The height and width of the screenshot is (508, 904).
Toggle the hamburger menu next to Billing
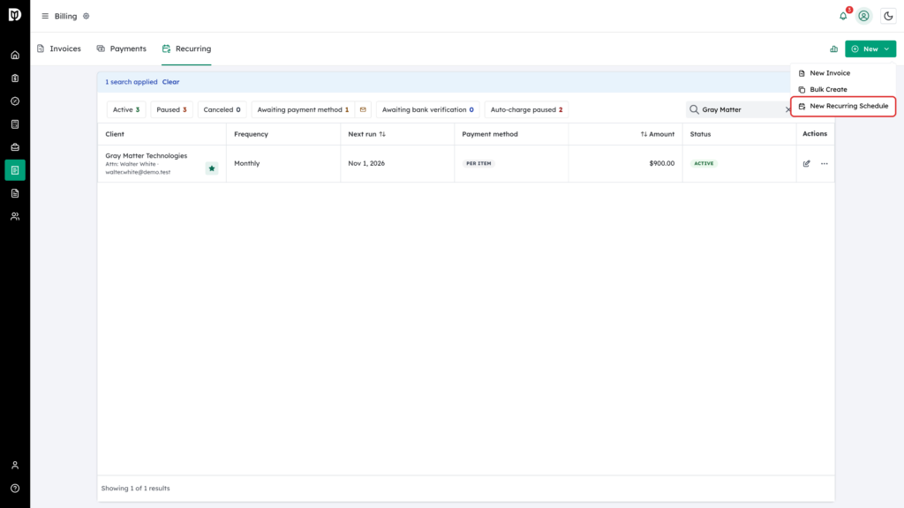(45, 16)
